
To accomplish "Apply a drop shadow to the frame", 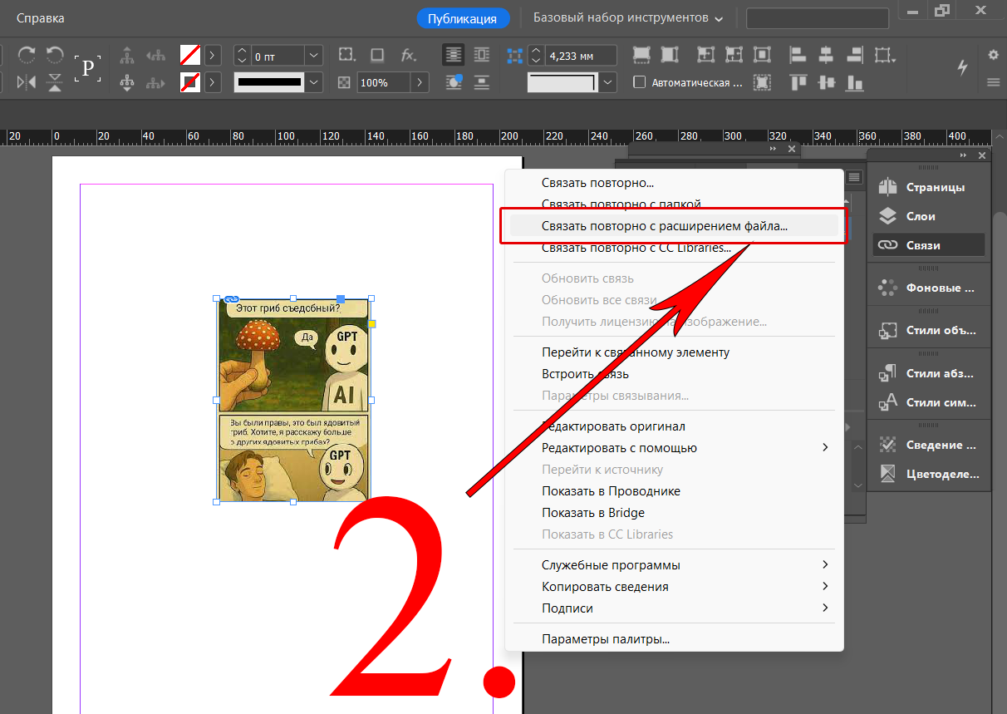I will pyautogui.click(x=377, y=56).
